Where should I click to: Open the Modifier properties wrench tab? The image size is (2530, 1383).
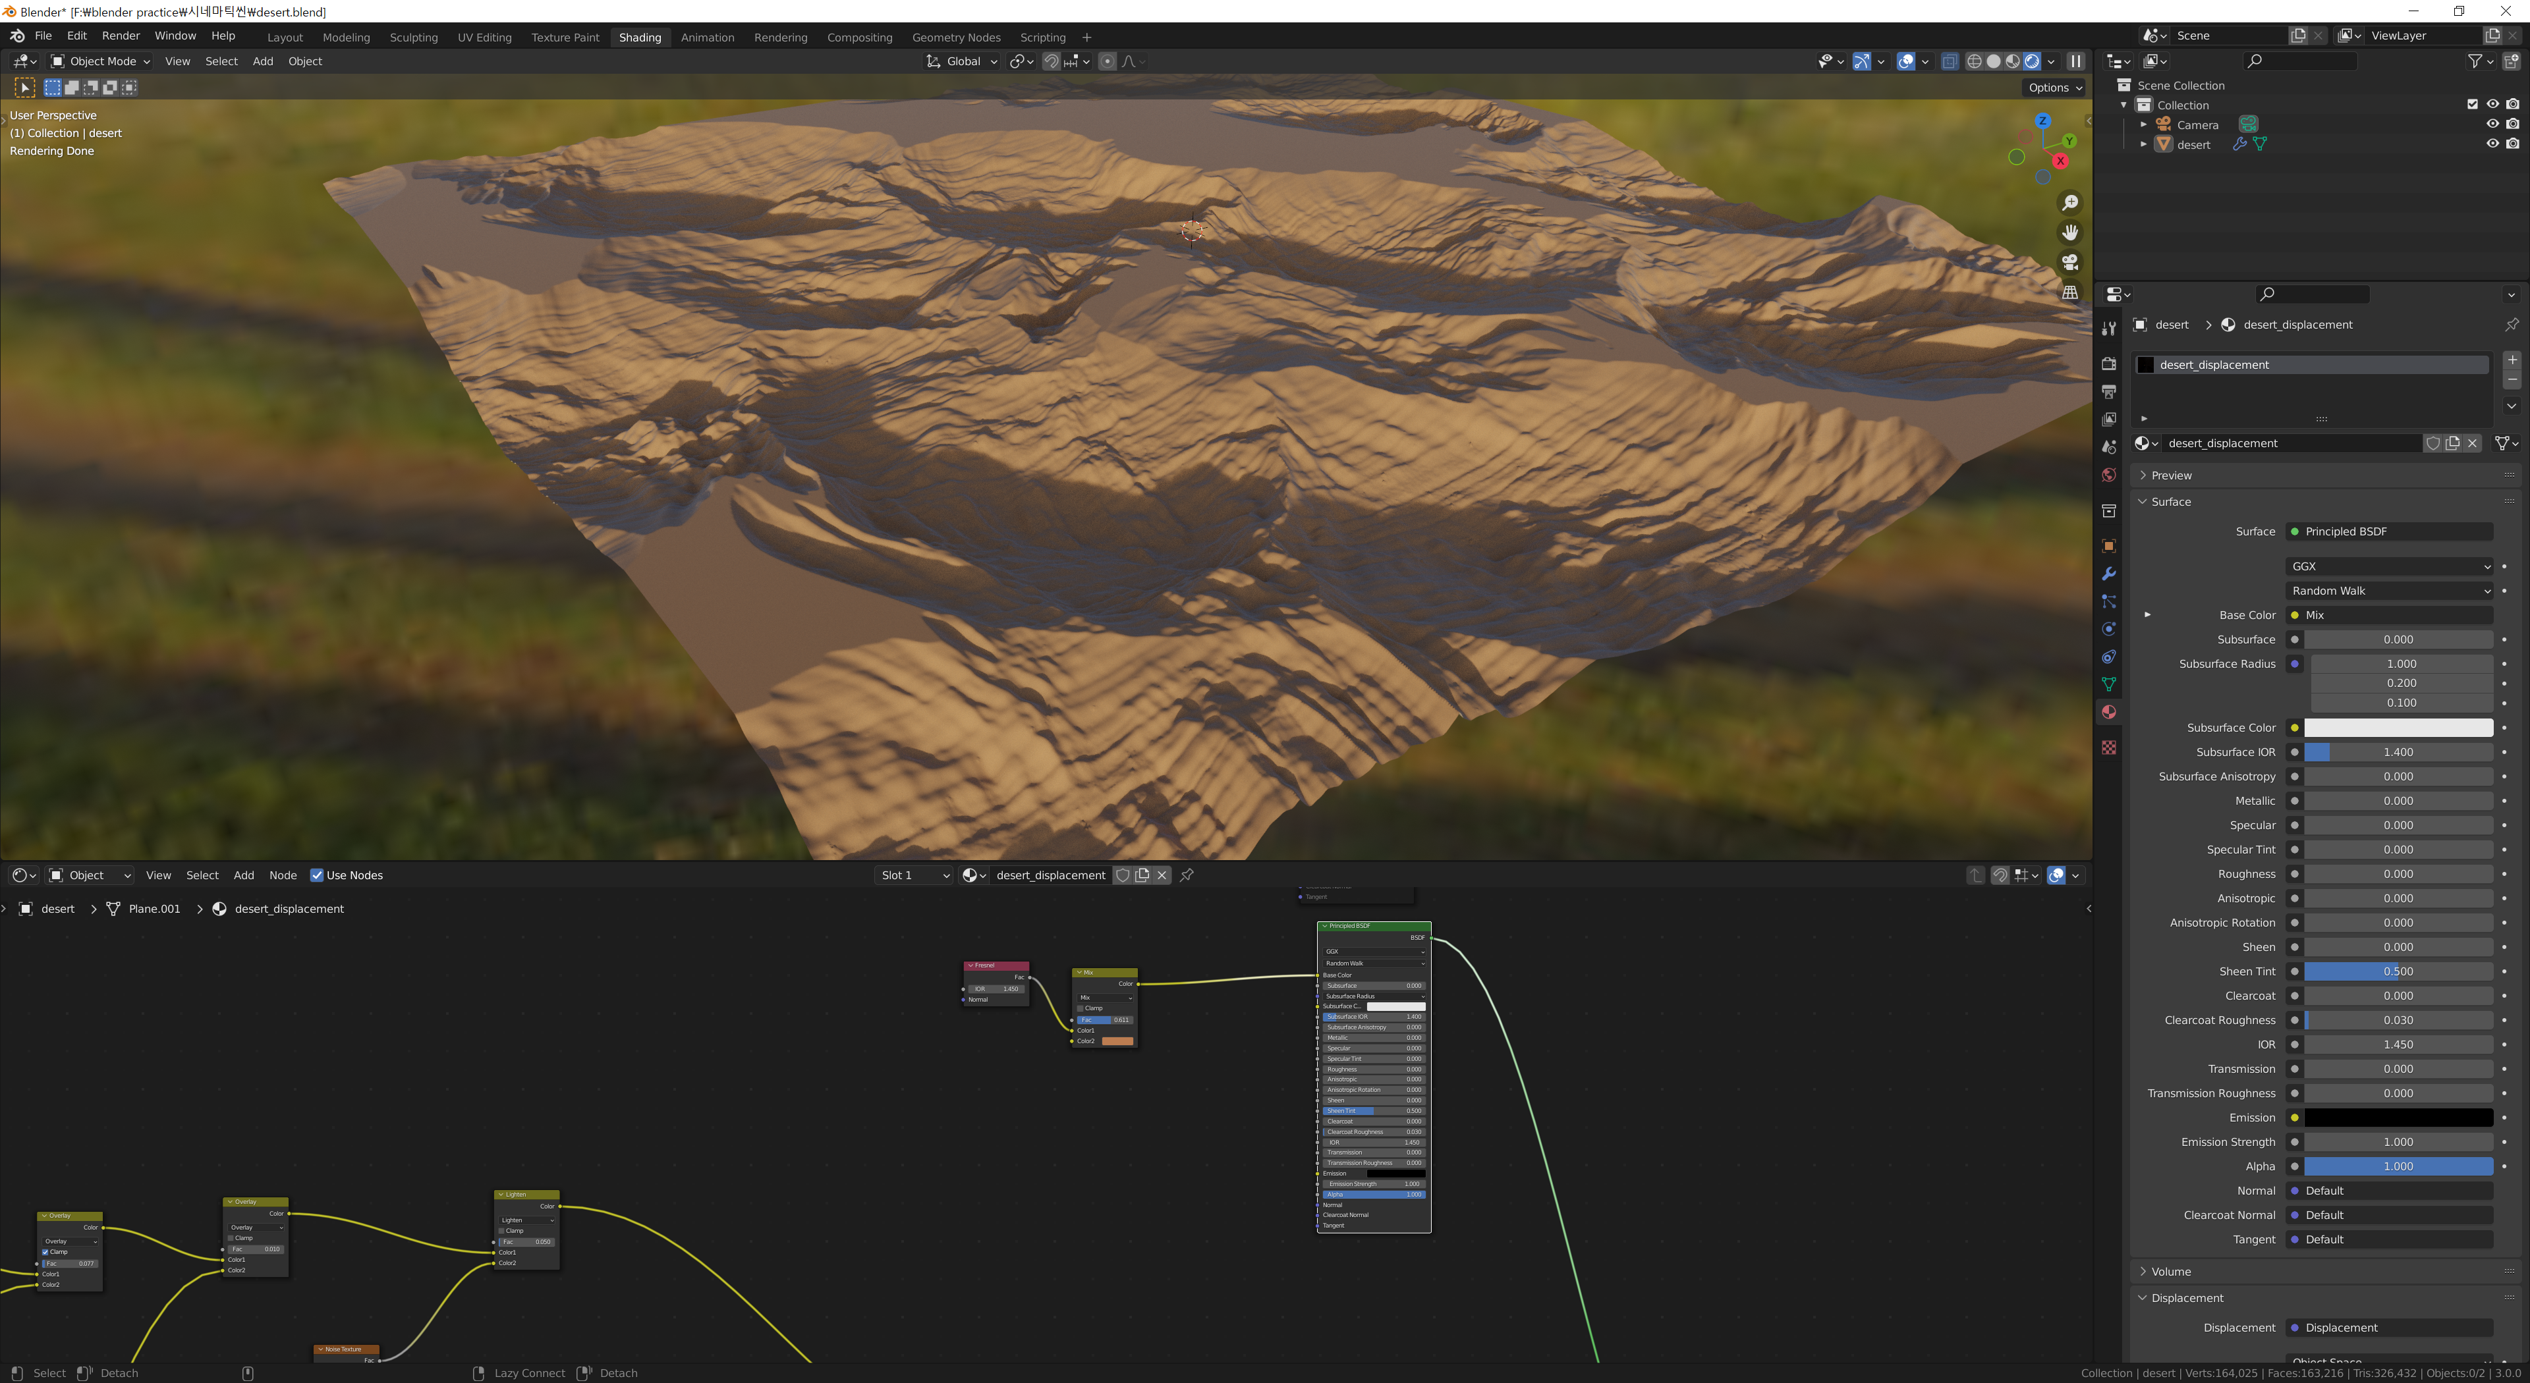2108,574
